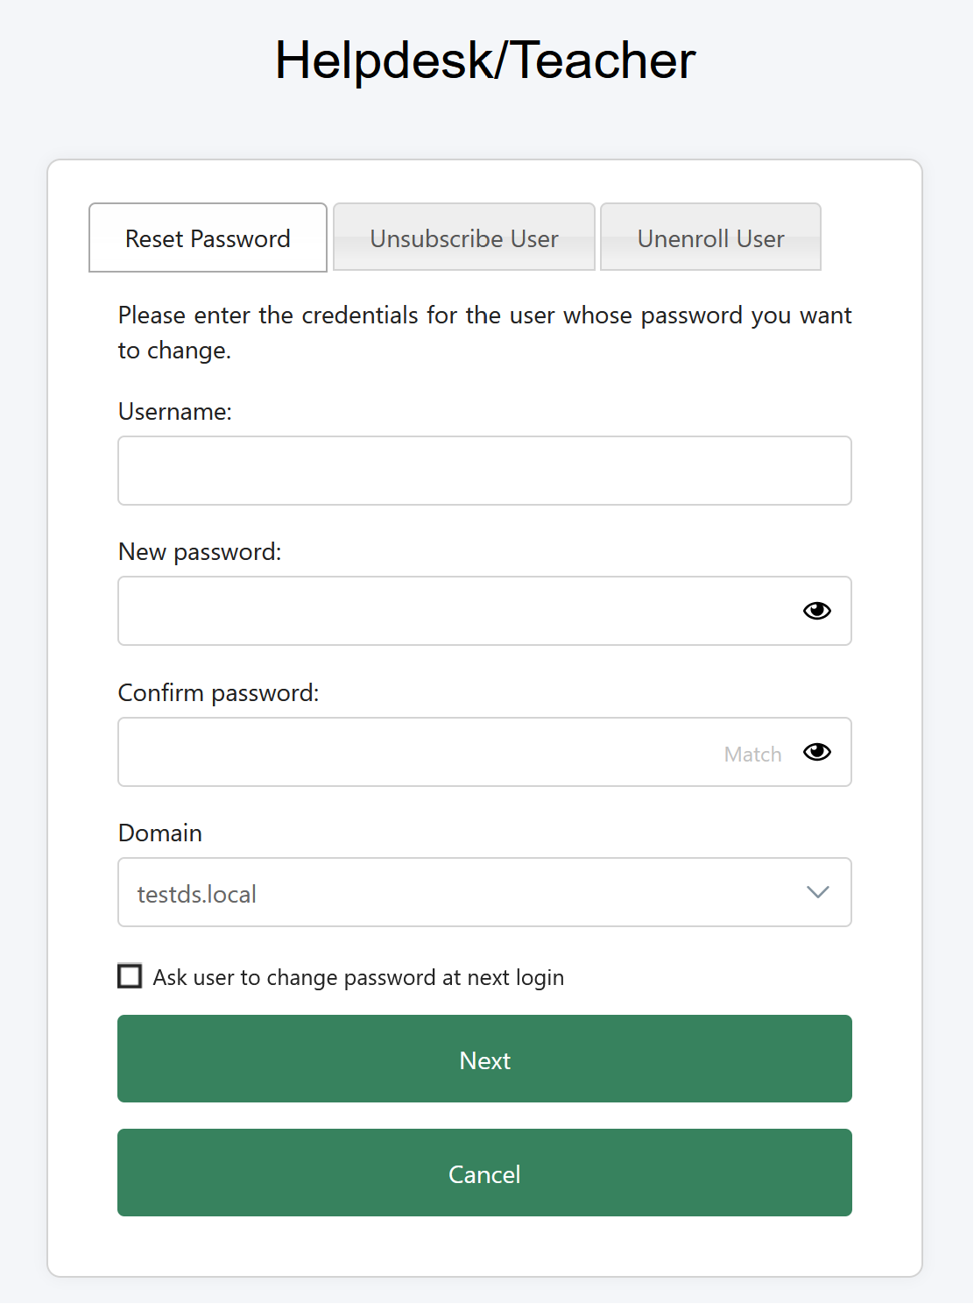Image resolution: width=974 pixels, height=1304 pixels.
Task: Click the green Next button
Action: (x=484, y=1059)
